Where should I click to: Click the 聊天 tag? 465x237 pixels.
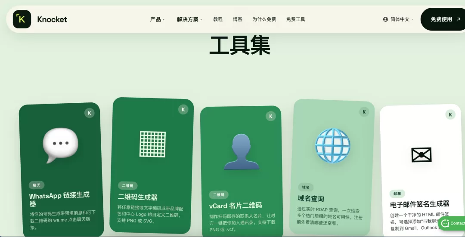tap(37, 185)
